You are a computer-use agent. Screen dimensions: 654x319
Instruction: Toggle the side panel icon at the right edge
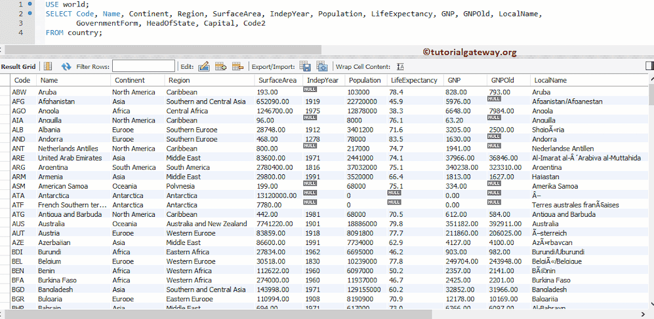pyautogui.click(x=649, y=66)
